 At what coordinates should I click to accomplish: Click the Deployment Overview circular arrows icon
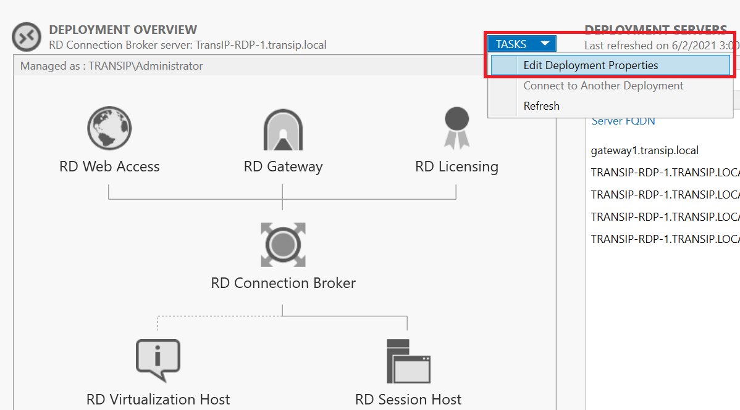click(x=26, y=37)
